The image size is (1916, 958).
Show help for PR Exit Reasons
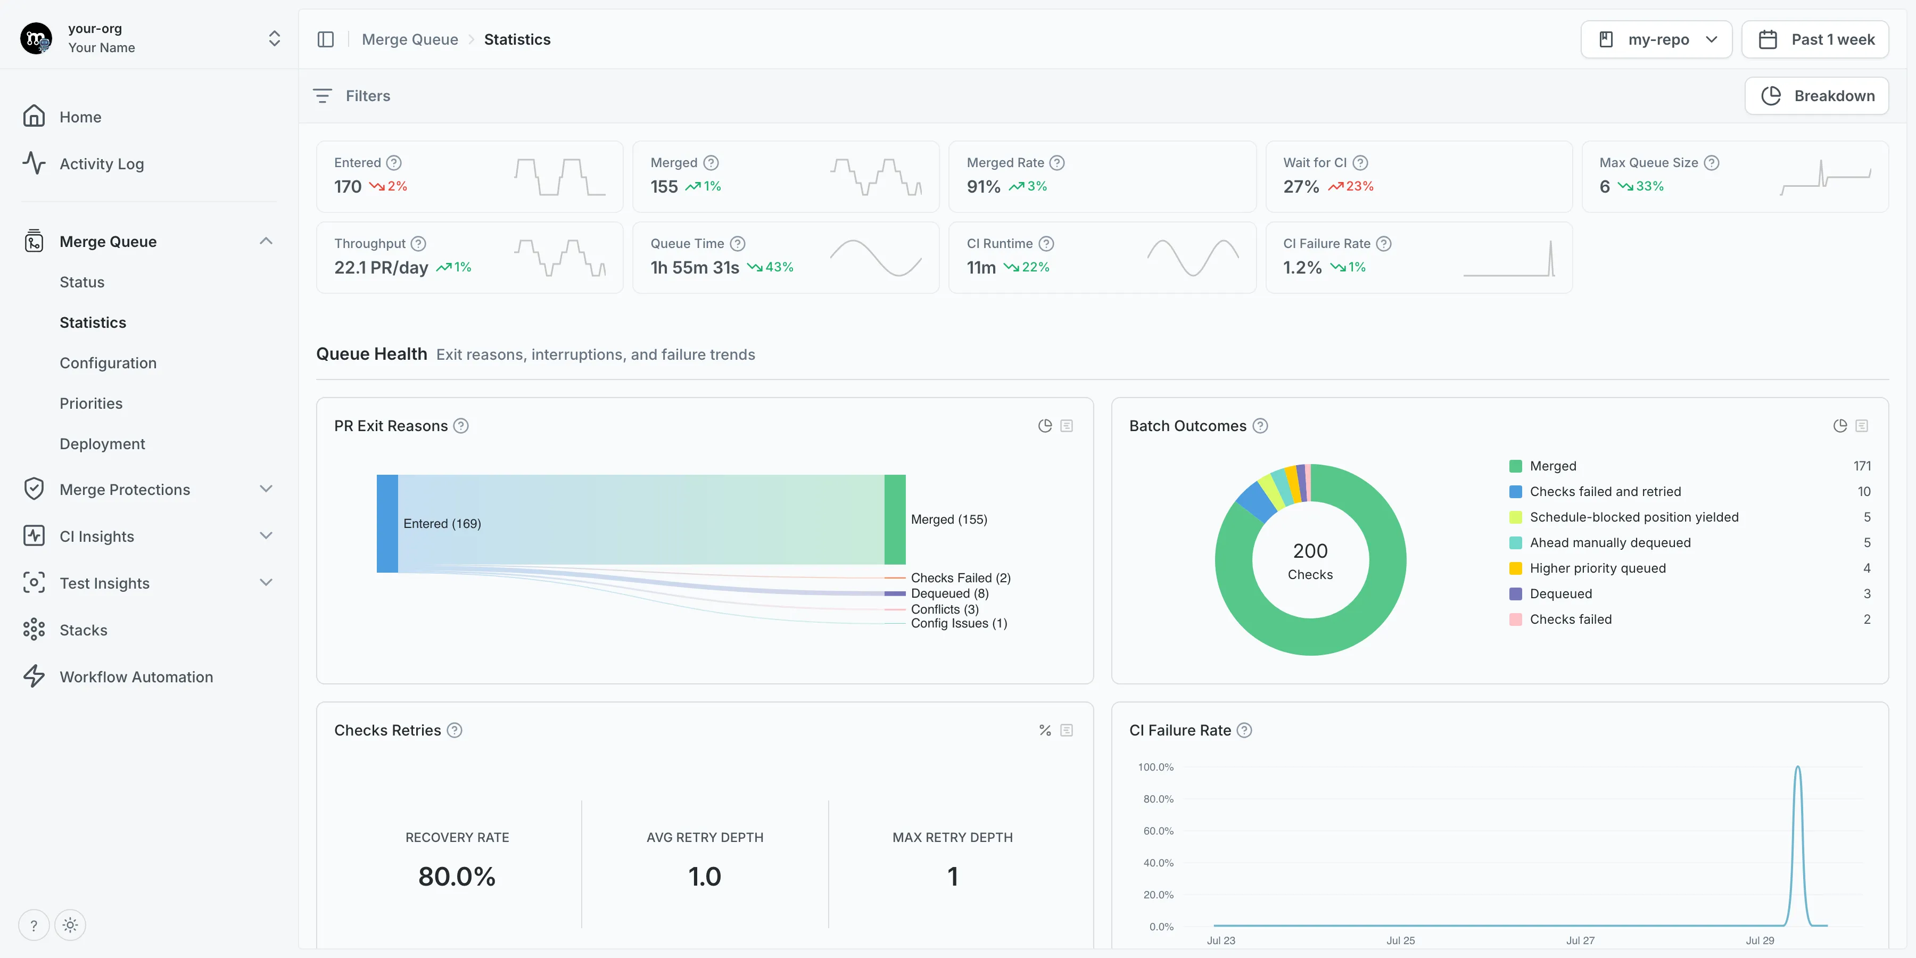[461, 426]
